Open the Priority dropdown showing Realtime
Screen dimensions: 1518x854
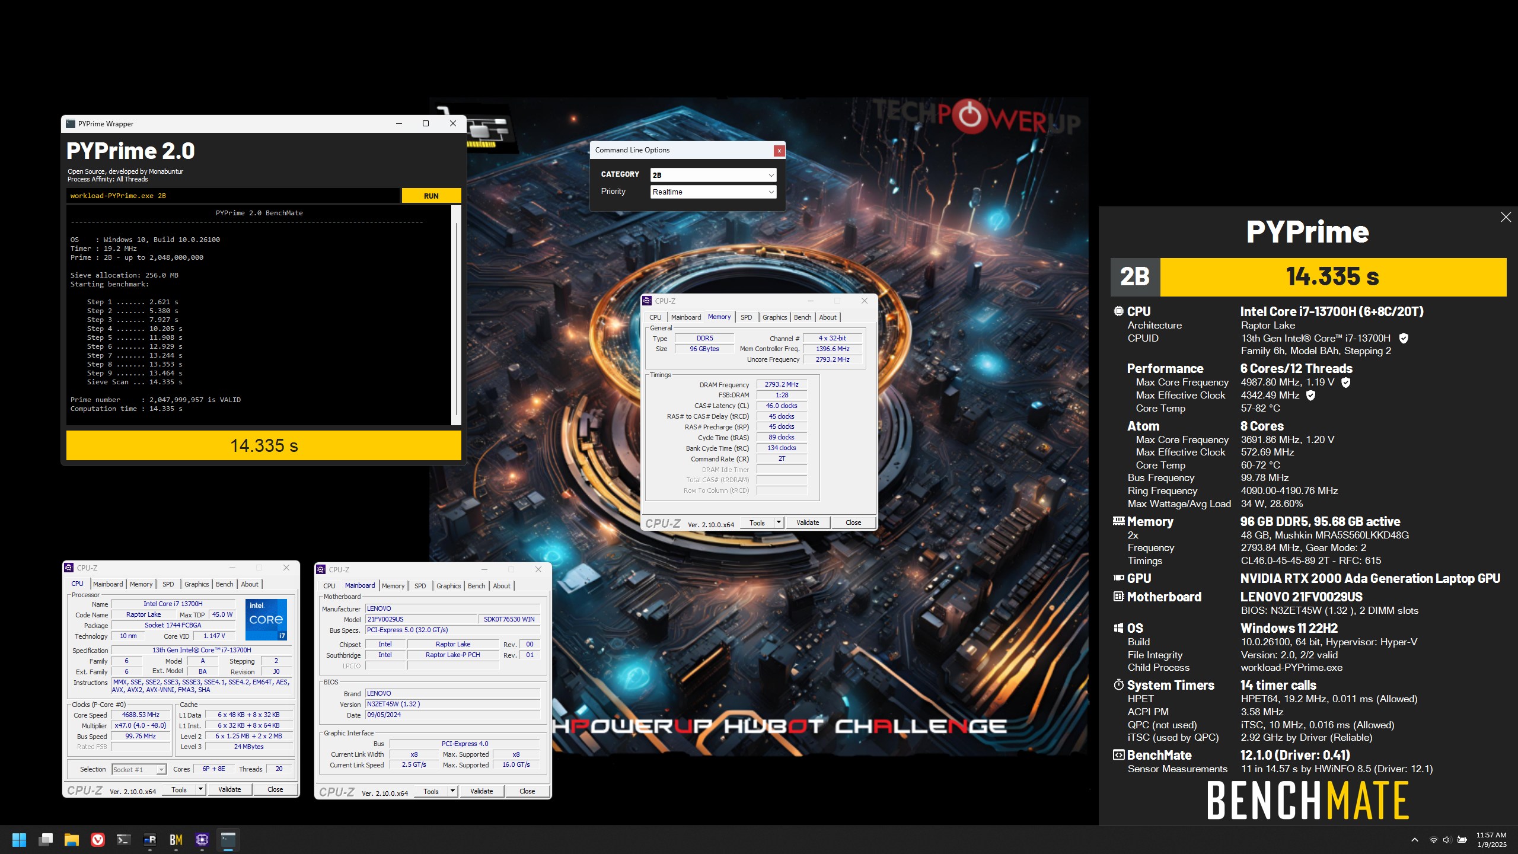[x=713, y=192]
